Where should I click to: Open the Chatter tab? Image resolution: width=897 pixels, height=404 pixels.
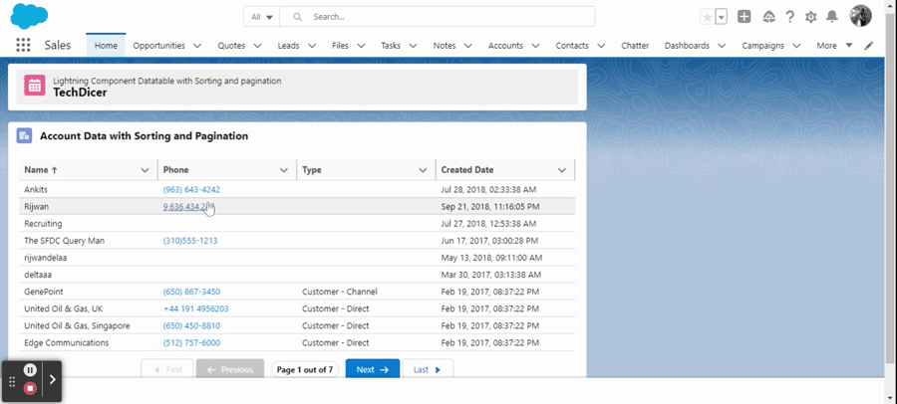635,46
